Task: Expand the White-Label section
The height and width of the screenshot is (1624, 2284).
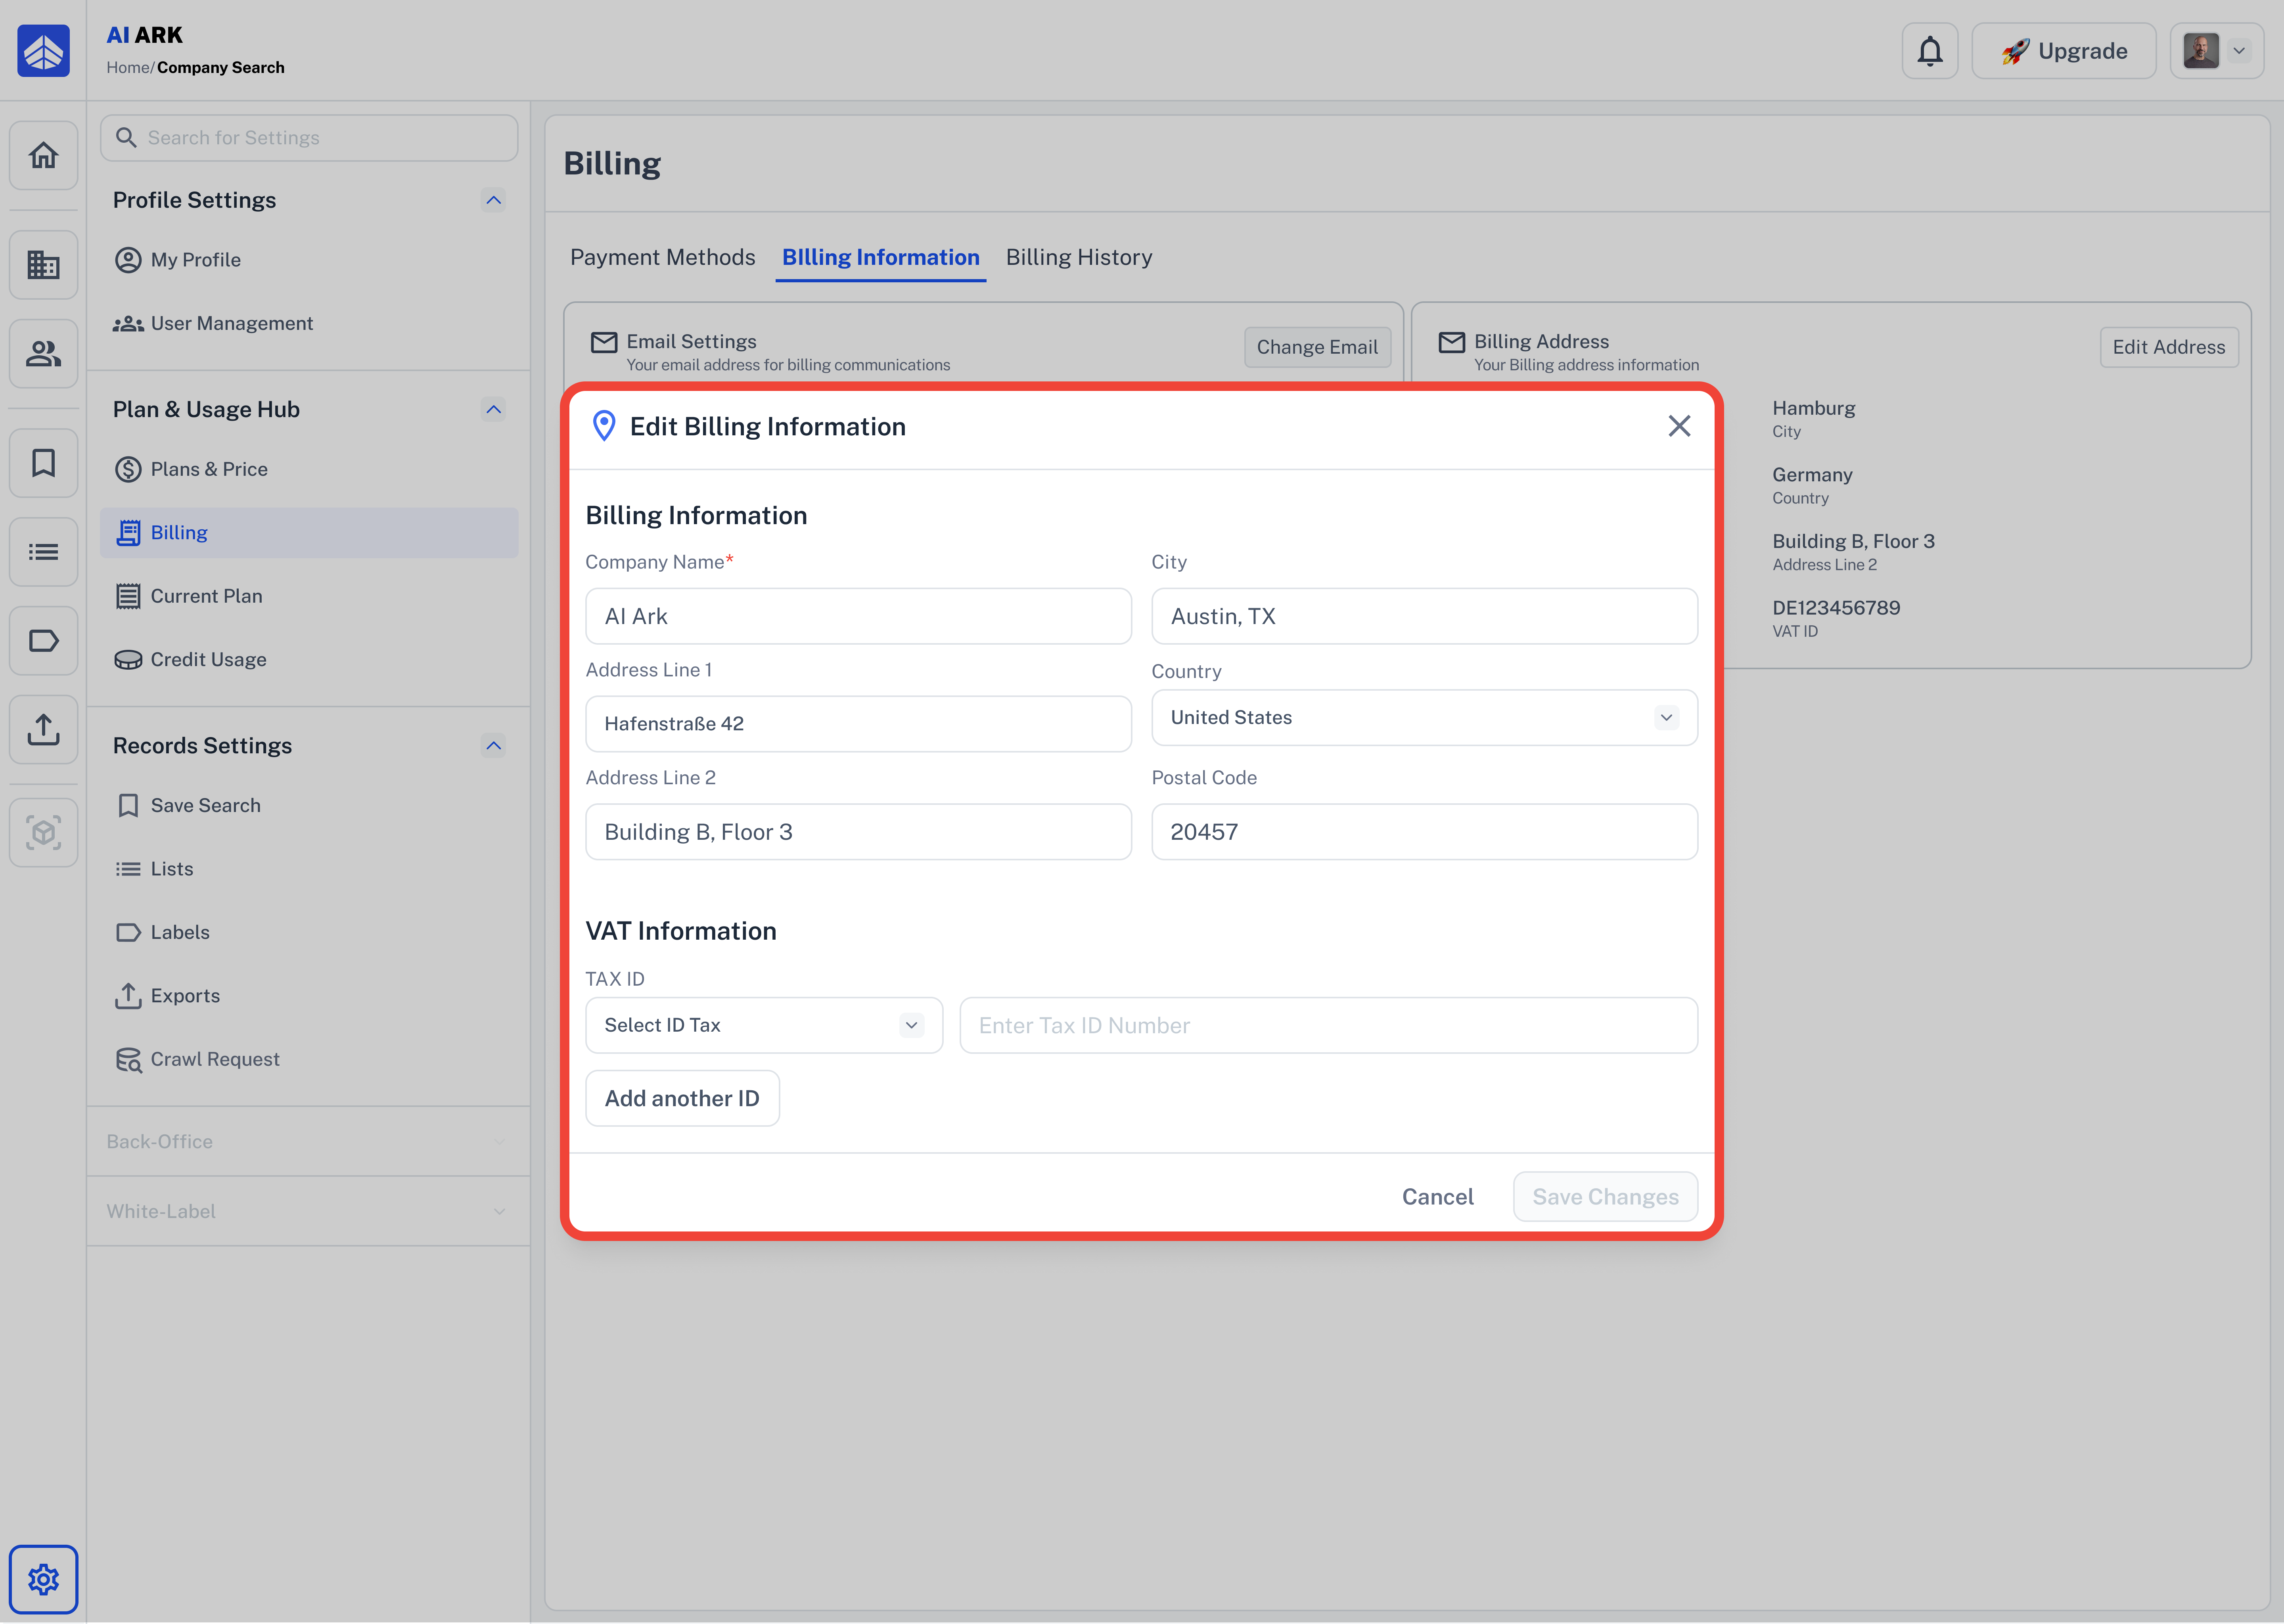Action: pyautogui.click(x=308, y=1211)
